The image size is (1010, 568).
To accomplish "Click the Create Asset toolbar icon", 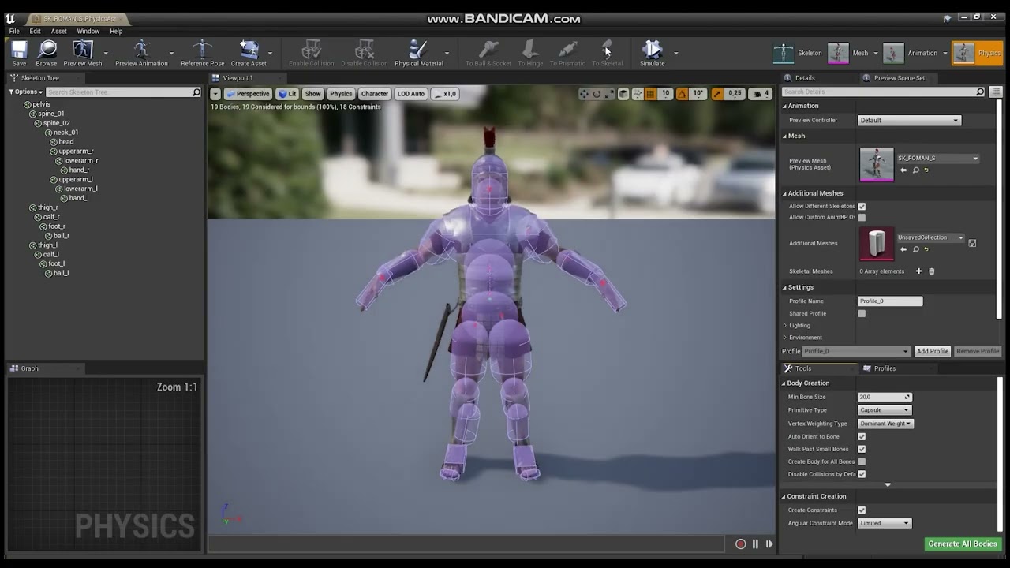I will click(x=249, y=50).
